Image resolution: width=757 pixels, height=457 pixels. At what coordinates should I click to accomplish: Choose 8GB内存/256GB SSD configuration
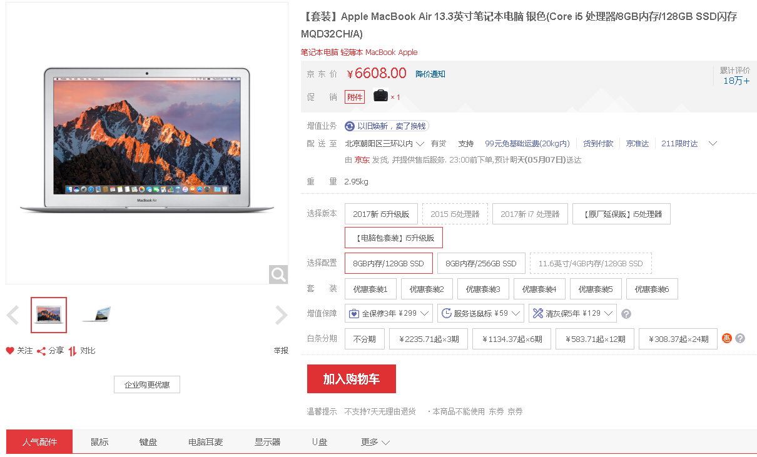[x=481, y=263]
